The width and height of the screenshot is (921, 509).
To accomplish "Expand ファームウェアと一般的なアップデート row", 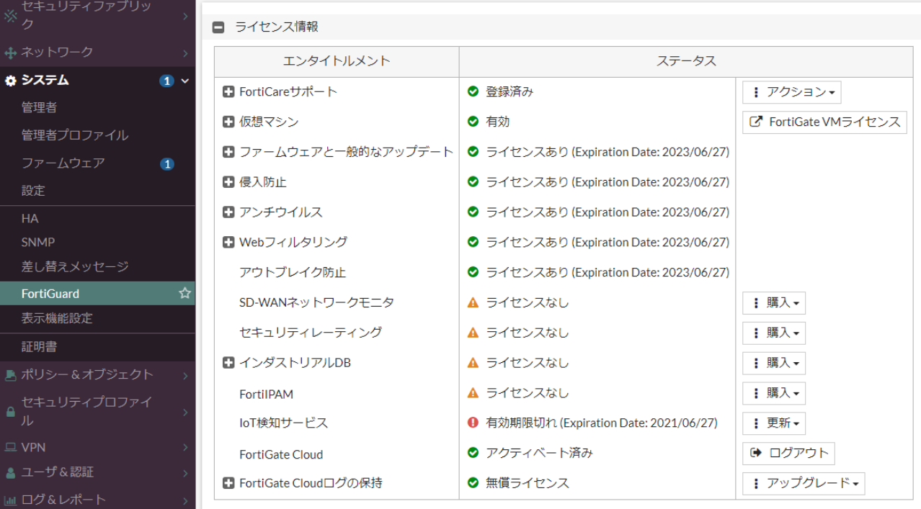I will tap(228, 152).
